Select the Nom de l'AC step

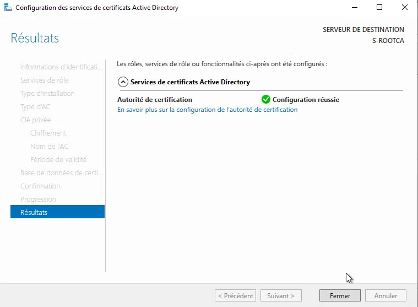(50, 146)
